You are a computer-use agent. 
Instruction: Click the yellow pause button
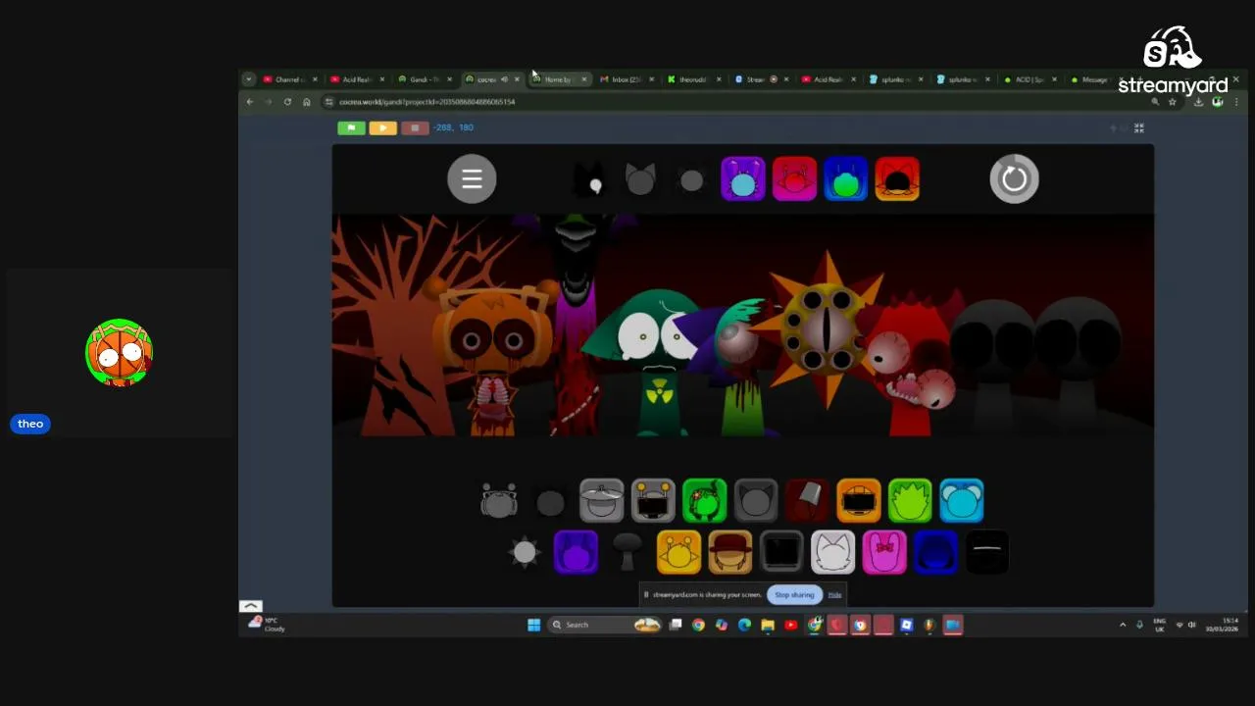click(x=382, y=127)
